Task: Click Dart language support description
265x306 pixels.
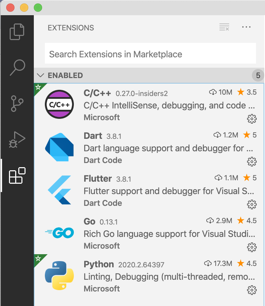Action: tap(168, 148)
